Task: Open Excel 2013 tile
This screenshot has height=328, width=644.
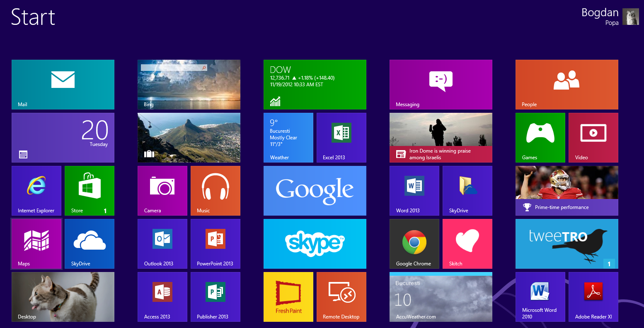Action: 341,138
